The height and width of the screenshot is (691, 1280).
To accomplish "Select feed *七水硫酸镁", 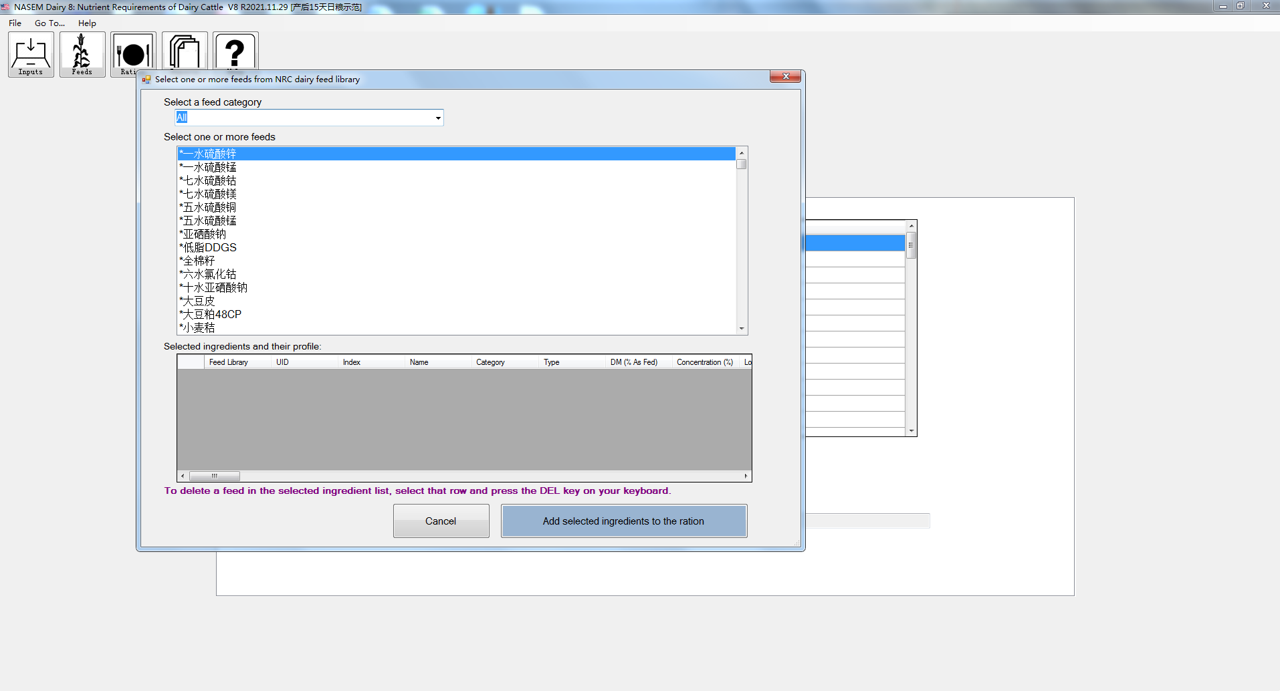I will click(456, 194).
